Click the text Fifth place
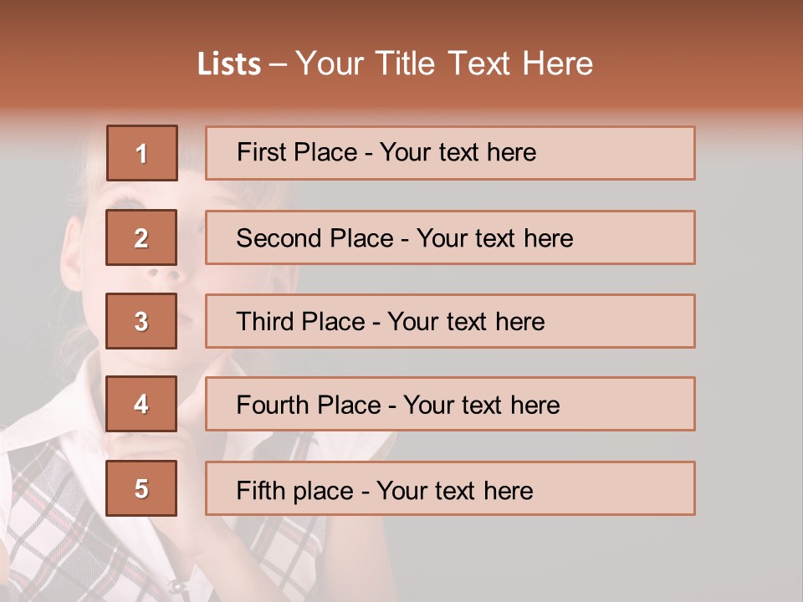The image size is (803, 602). [x=295, y=491]
